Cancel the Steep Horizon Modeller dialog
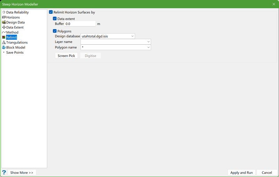This screenshot has width=279, height=177. [x=267, y=172]
